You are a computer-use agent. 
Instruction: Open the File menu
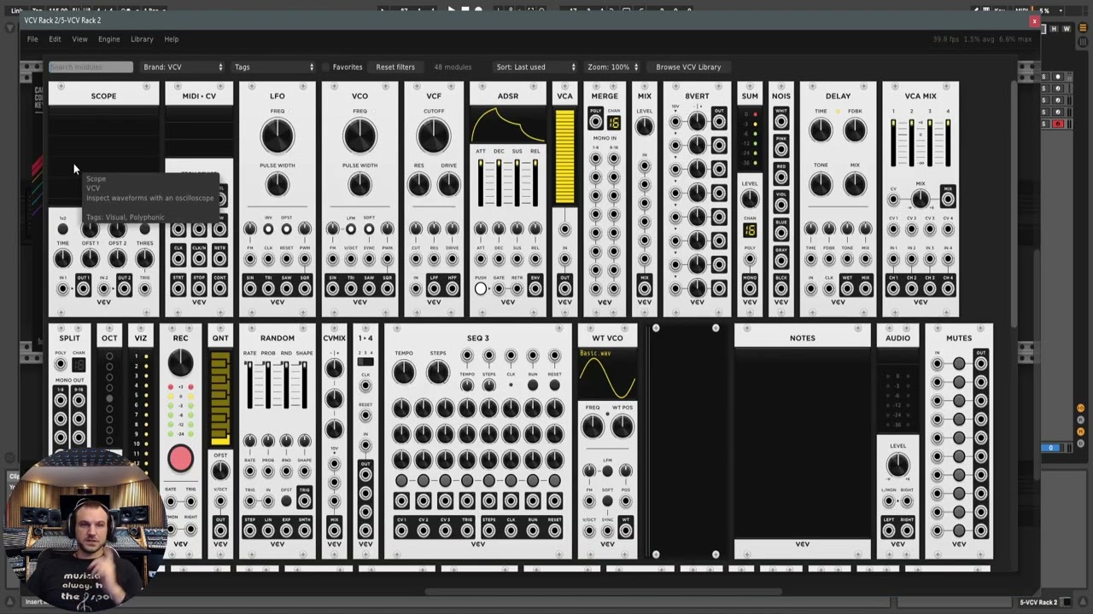32,39
